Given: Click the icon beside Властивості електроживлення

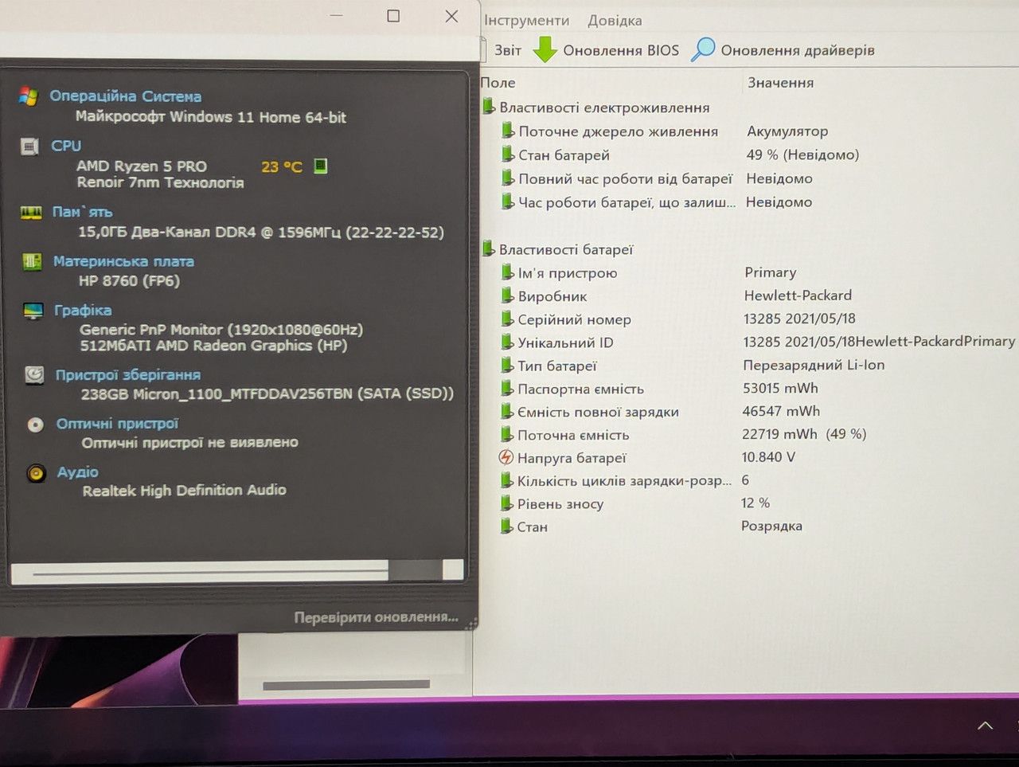Looking at the screenshot, I should [489, 106].
